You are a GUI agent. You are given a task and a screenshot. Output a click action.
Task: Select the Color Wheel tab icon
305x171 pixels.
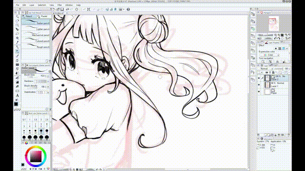(26, 143)
